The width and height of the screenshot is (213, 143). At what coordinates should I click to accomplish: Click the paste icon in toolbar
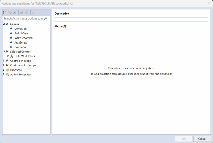(27, 13)
